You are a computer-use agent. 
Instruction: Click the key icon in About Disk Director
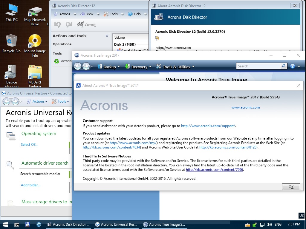click(157, 38)
